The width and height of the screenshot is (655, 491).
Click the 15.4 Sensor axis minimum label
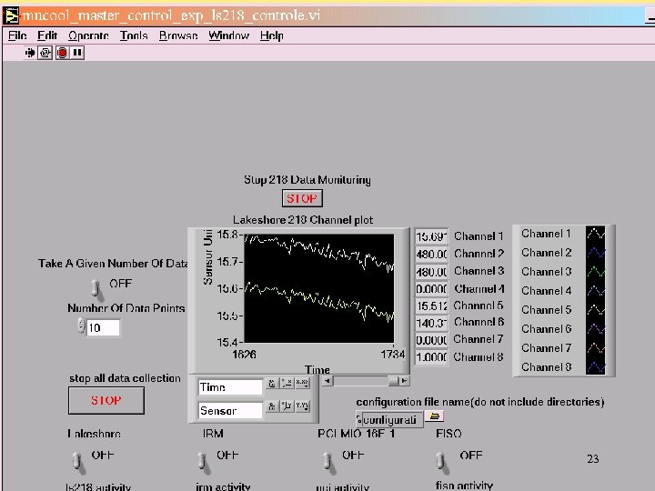(x=227, y=343)
